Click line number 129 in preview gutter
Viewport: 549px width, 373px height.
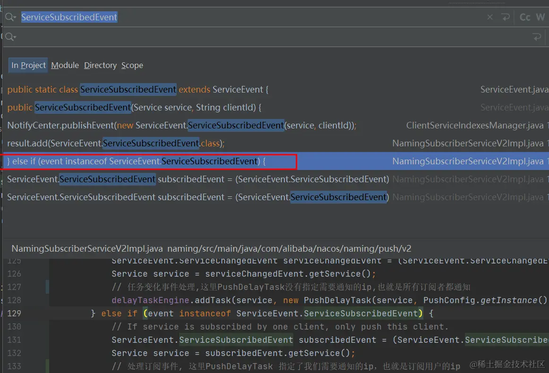tap(14, 314)
